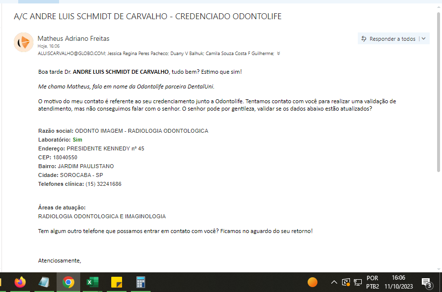
Task: Click the Atenciosamente closing line
Action: (60, 261)
